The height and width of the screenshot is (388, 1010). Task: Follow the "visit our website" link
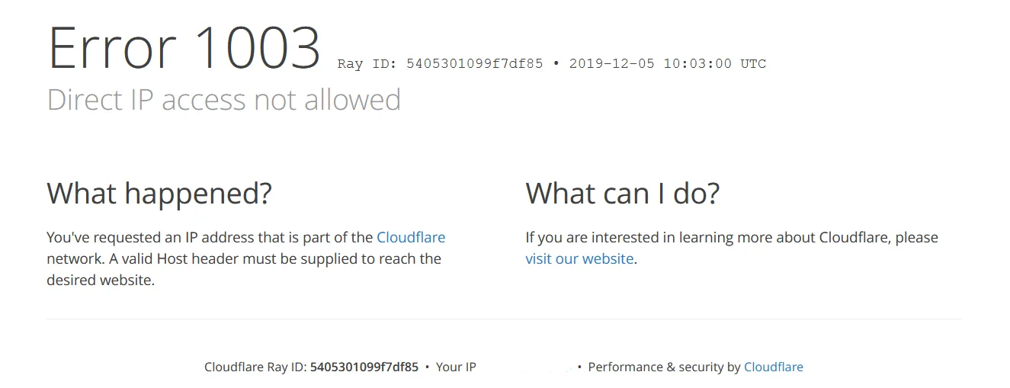pyautogui.click(x=579, y=258)
